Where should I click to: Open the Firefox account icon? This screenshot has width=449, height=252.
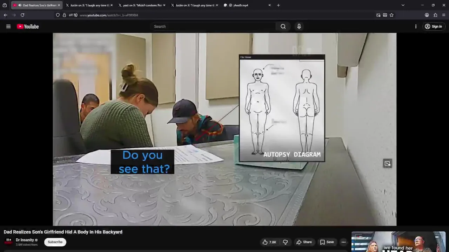427,15
